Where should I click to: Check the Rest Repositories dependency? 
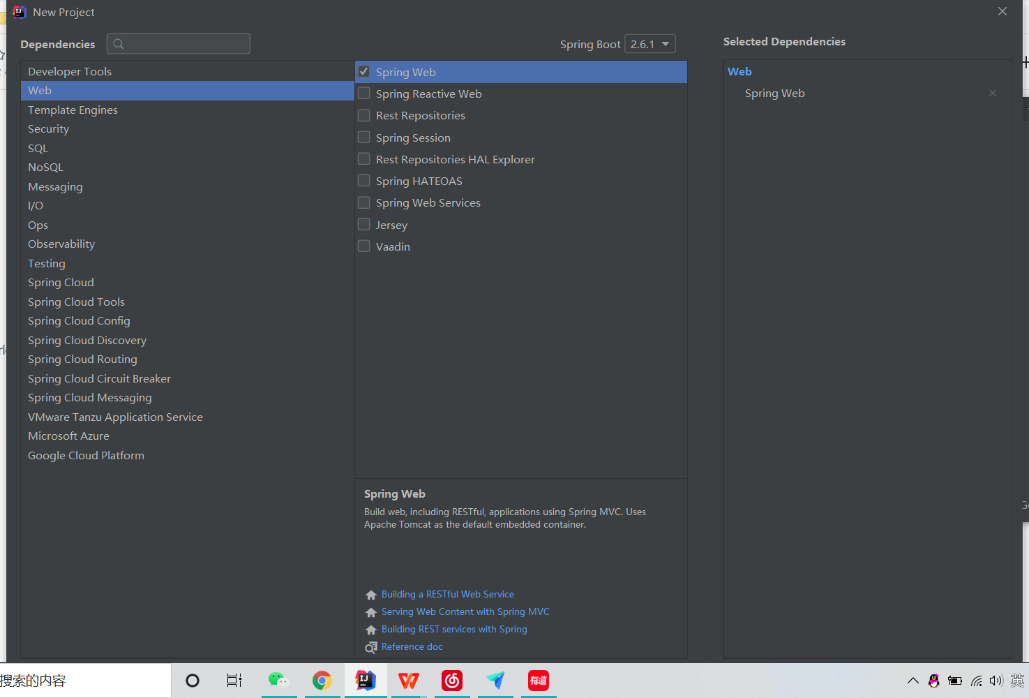tap(364, 115)
